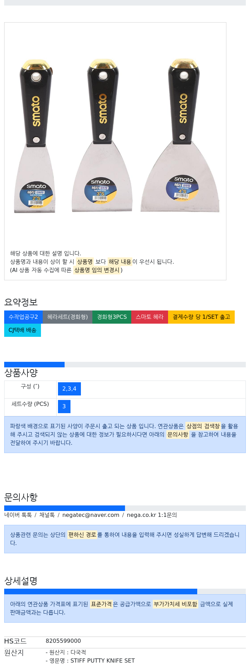Click the 상품사양 progress bar
Screen dimensions: 250x665
click(125, 365)
